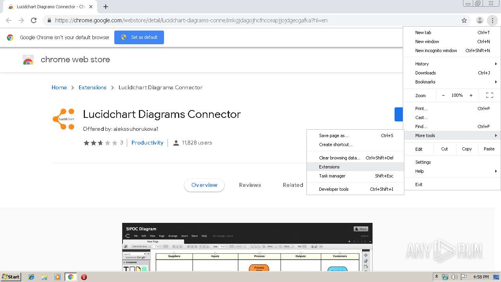Viewport: 501px width, 282px height.
Task: Choose Exit from Chrome menu
Action: pos(452,184)
